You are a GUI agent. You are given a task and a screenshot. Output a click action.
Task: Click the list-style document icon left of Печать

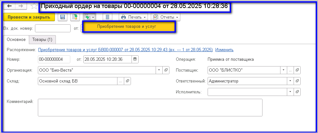pos(107,17)
